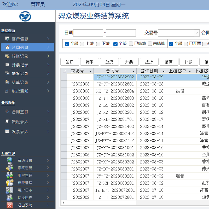Open the 交易号 dropdown list
Viewport: 209px width, 209px height.
click(197, 33)
